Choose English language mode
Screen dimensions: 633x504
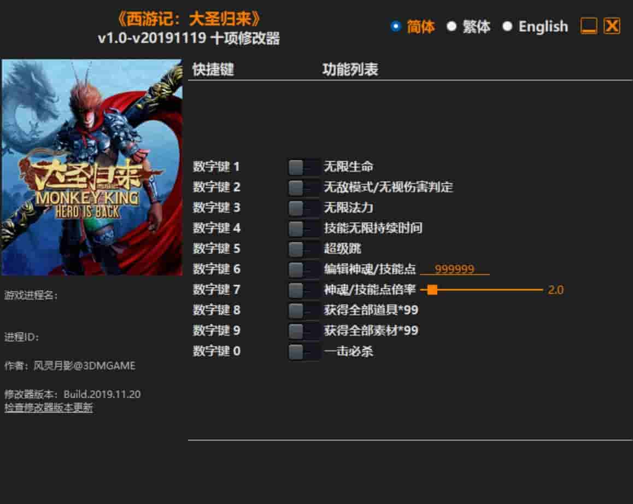pos(509,26)
